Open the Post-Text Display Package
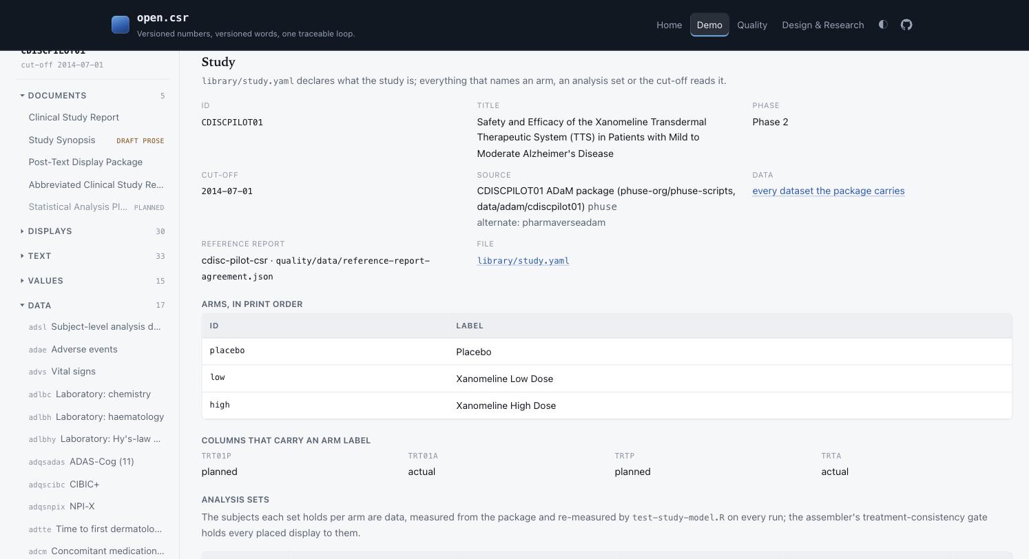Viewport: 1029px width, 559px height. pos(85,162)
